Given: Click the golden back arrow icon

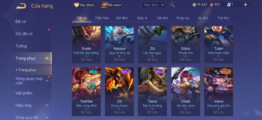Looking at the screenshot, I should pyautogui.click(x=21, y=6).
